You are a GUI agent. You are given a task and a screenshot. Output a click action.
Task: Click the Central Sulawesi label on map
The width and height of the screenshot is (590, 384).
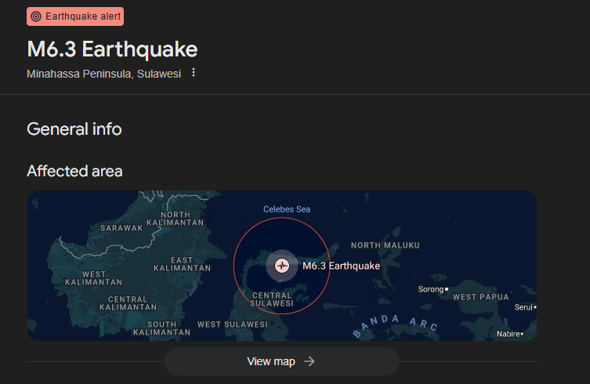tap(272, 299)
